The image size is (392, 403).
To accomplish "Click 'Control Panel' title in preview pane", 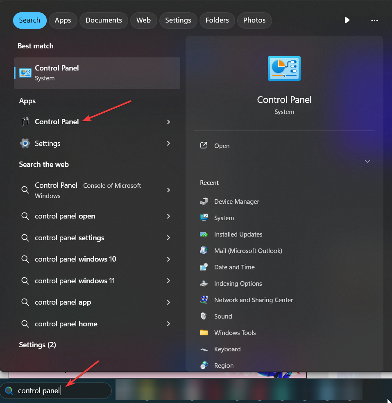I will click(x=284, y=100).
